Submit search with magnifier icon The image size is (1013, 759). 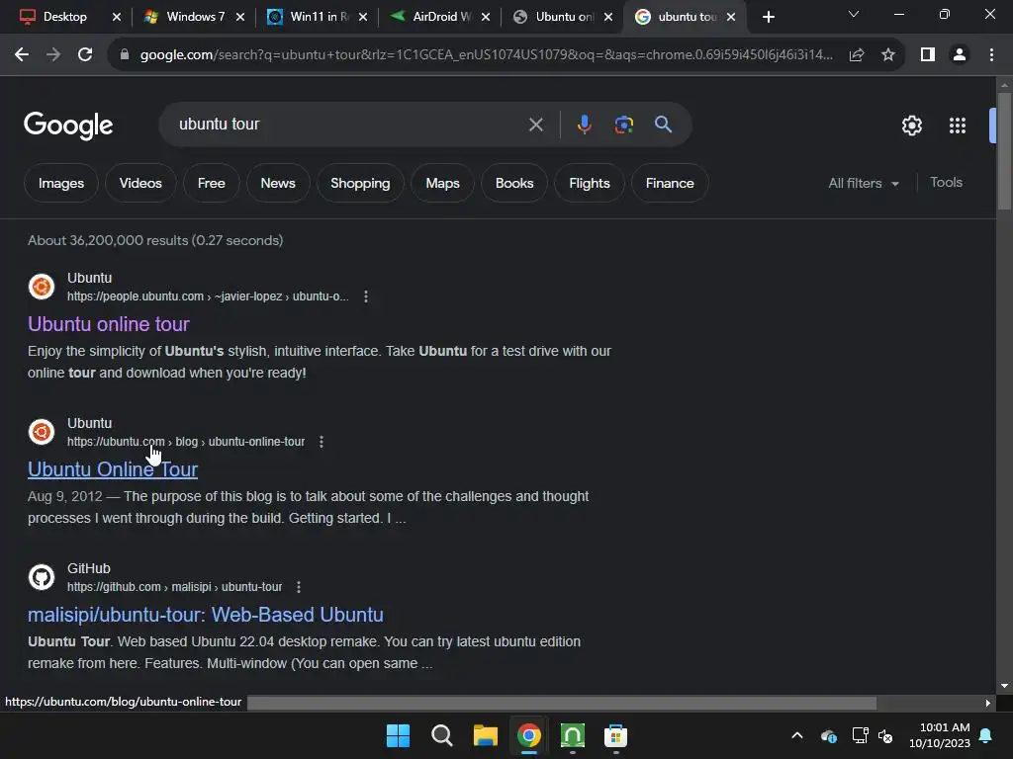pos(663,125)
